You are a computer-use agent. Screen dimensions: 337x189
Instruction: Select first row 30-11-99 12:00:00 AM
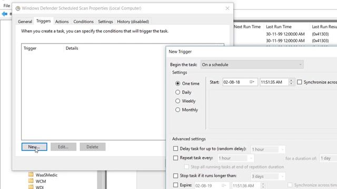click(285, 34)
